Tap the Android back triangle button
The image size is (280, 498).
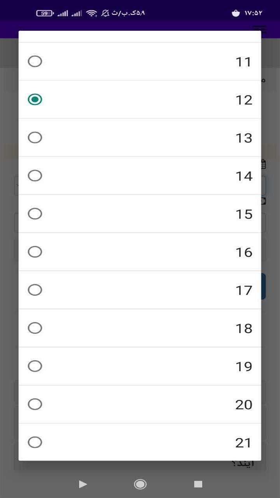pos(82,484)
